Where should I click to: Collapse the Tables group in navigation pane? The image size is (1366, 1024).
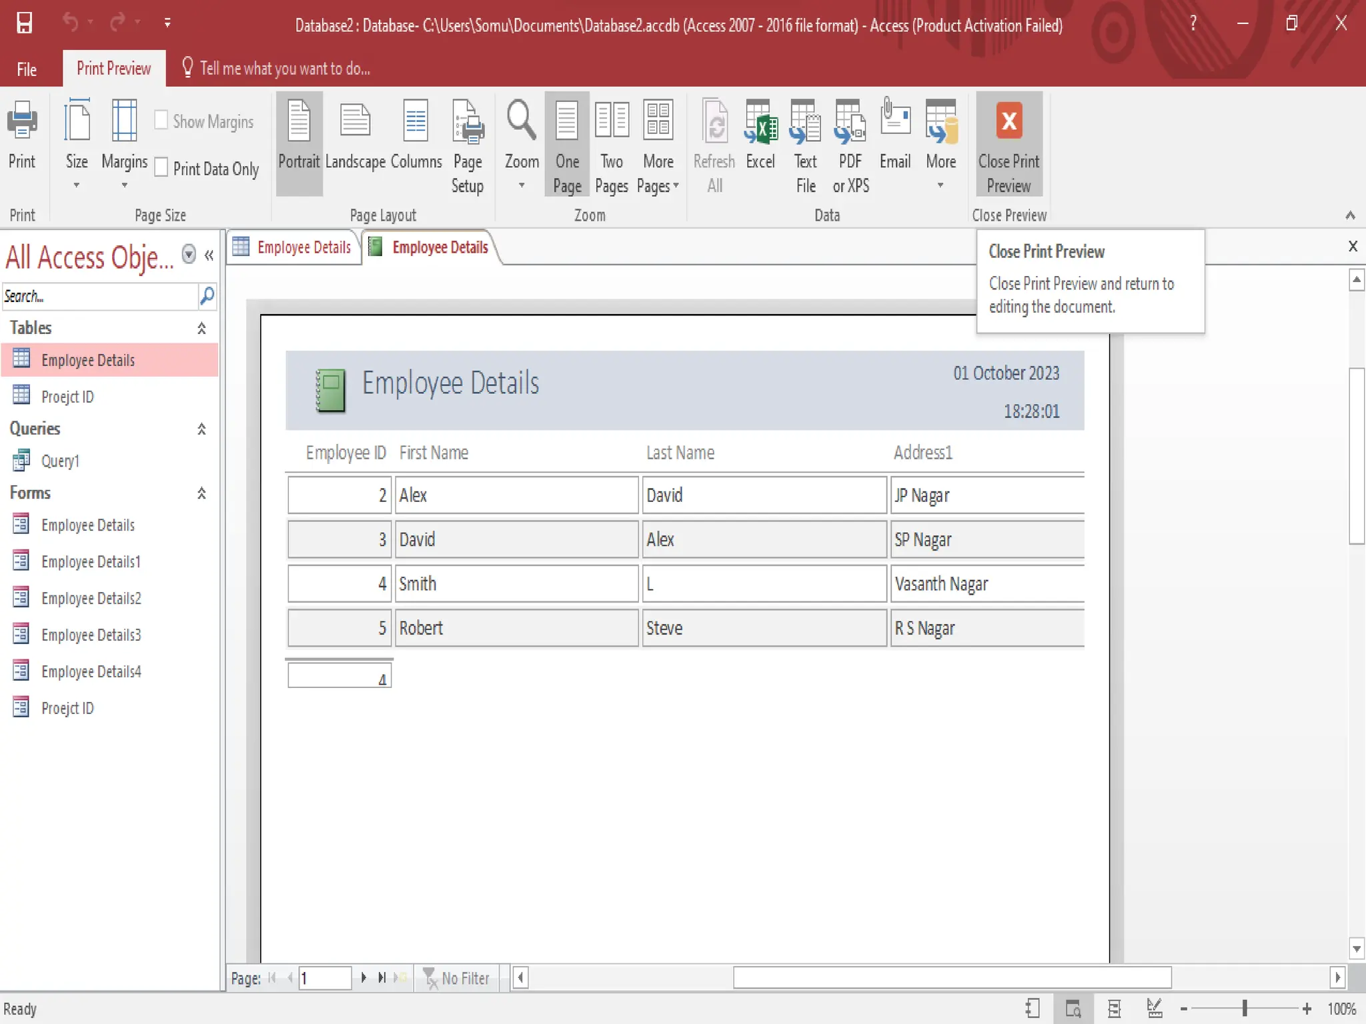pyautogui.click(x=201, y=328)
